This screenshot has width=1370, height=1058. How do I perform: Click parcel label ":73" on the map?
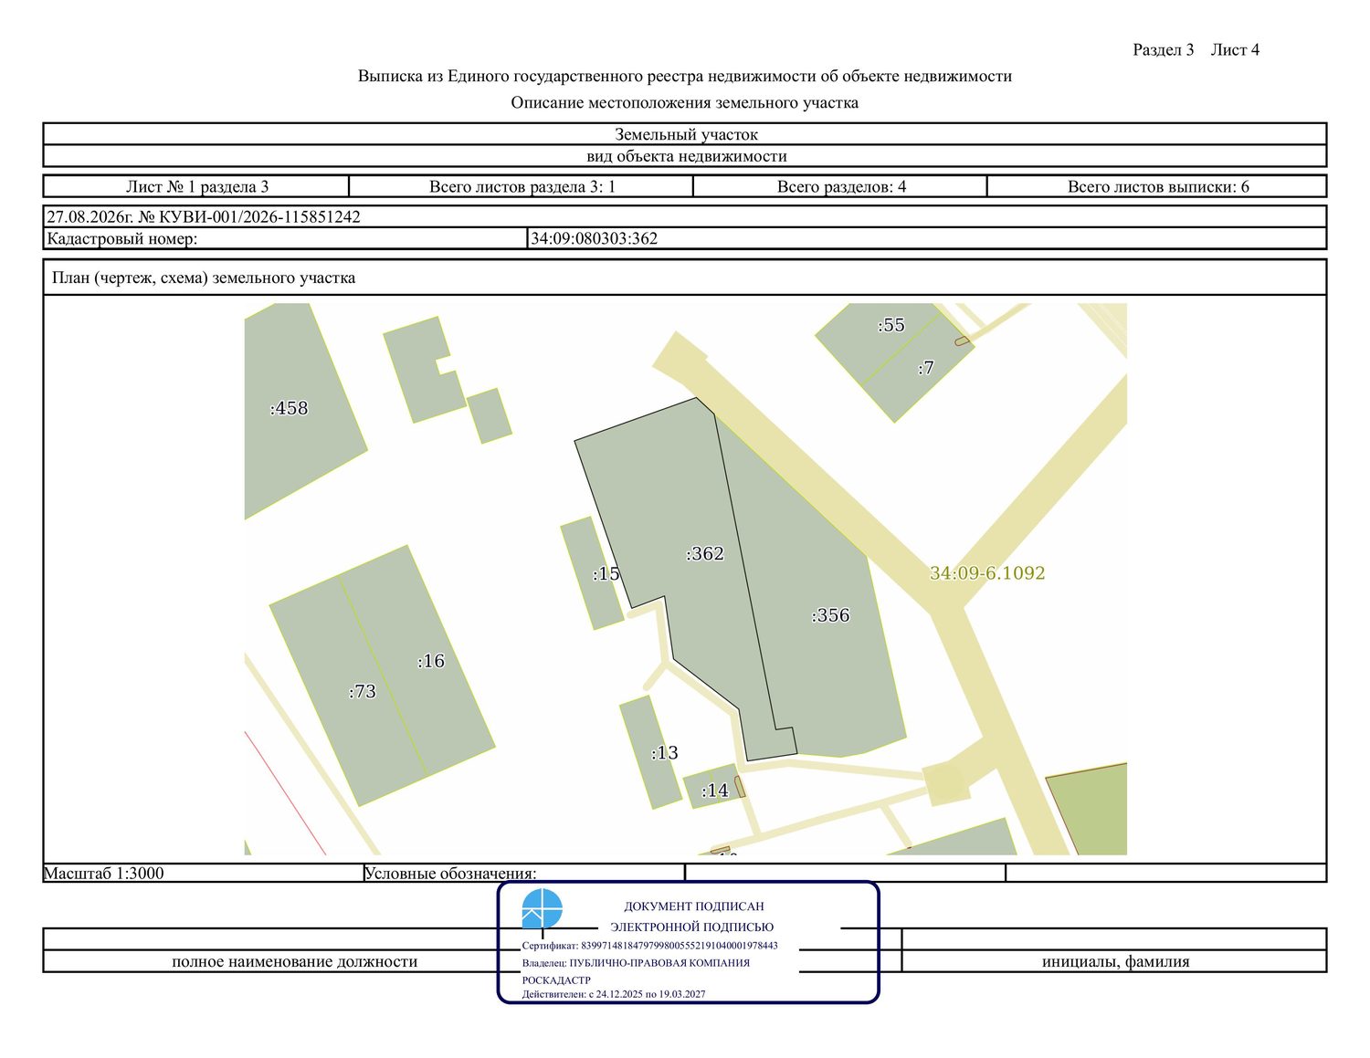point(362,692)
